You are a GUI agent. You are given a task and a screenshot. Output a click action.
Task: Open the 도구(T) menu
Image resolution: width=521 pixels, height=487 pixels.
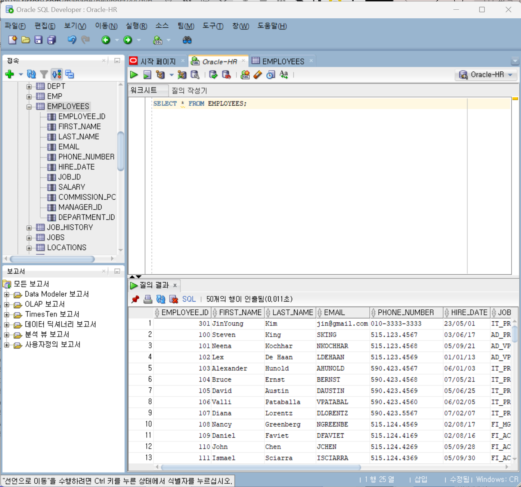click(x=213, y=26)
